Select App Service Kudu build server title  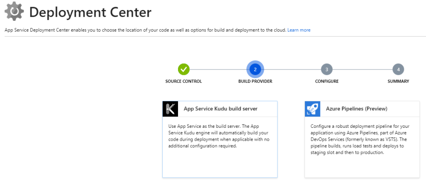(220, 109)
